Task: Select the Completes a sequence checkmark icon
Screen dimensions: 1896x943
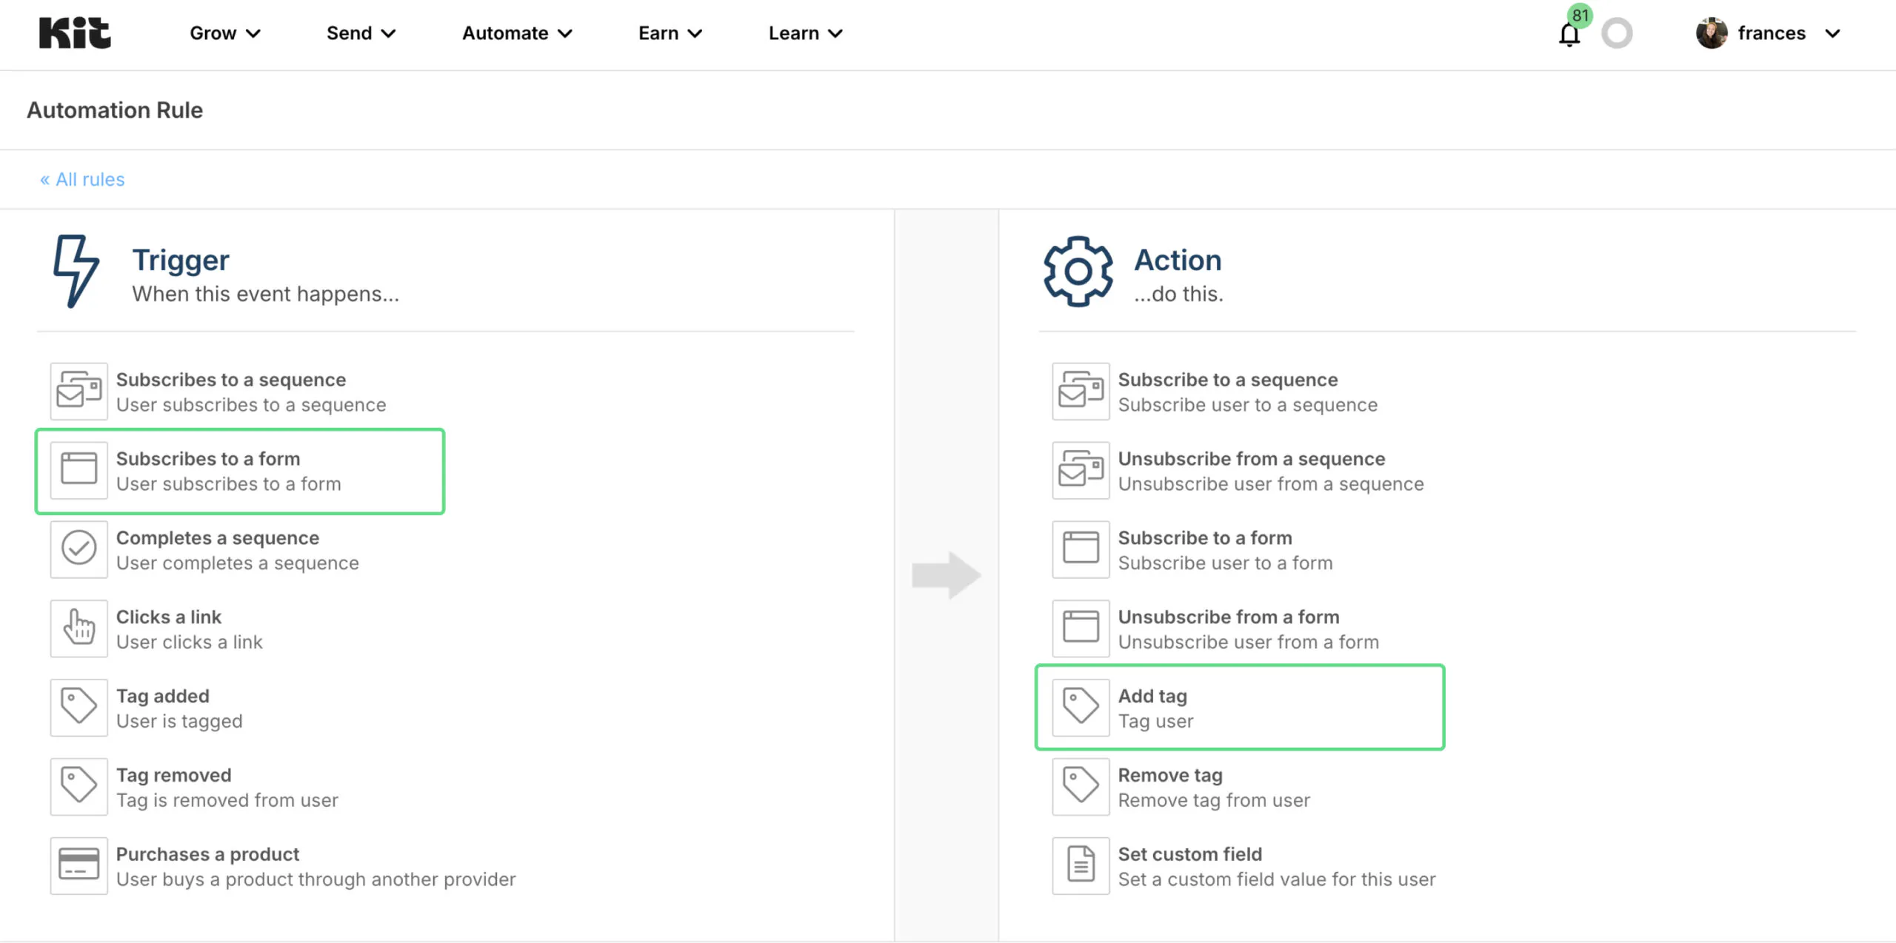Action: [79, 549]
